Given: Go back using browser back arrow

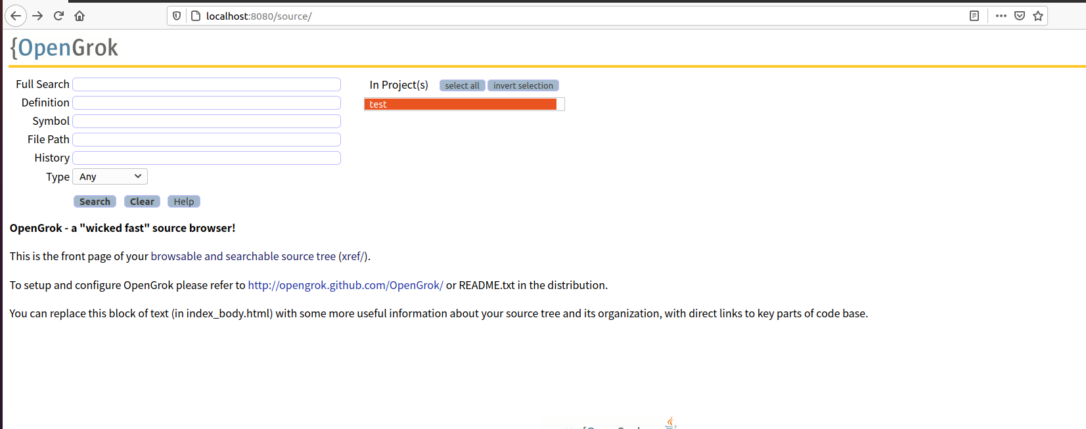Looking at the screenshot, I should click(16, 16).
